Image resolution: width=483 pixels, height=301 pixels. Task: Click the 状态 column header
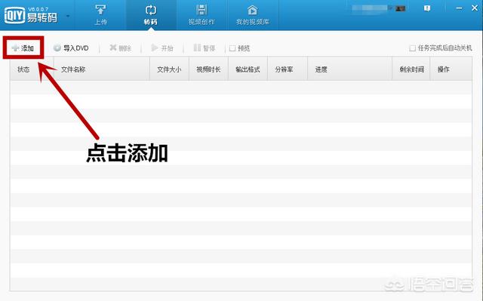(x=32, y=69)
